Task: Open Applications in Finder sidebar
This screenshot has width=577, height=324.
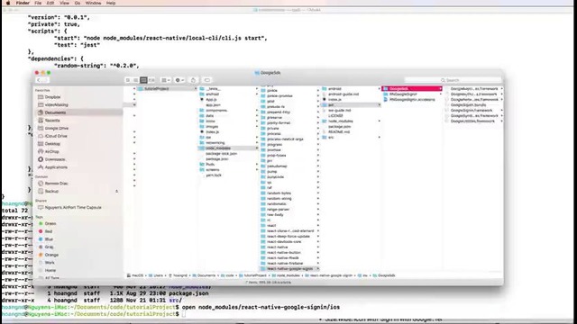Action: pyautogui.click(x=52, y=167)
